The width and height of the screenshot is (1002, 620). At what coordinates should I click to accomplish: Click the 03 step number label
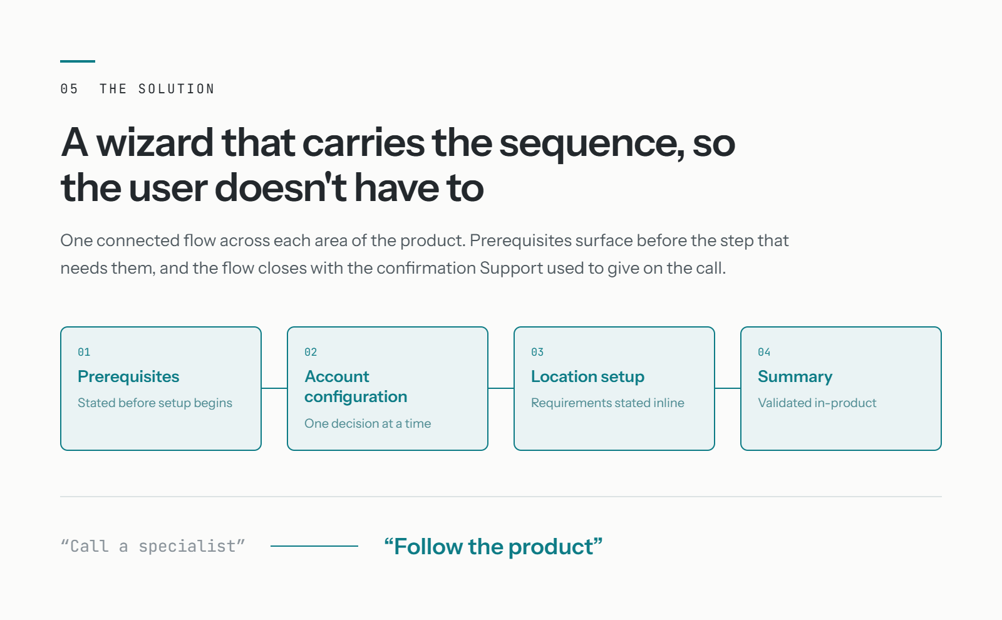[x=537, y=352]
